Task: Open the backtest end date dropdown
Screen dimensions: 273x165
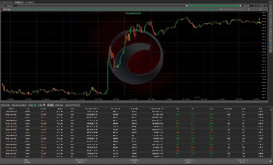Action: tap(248, 6)
